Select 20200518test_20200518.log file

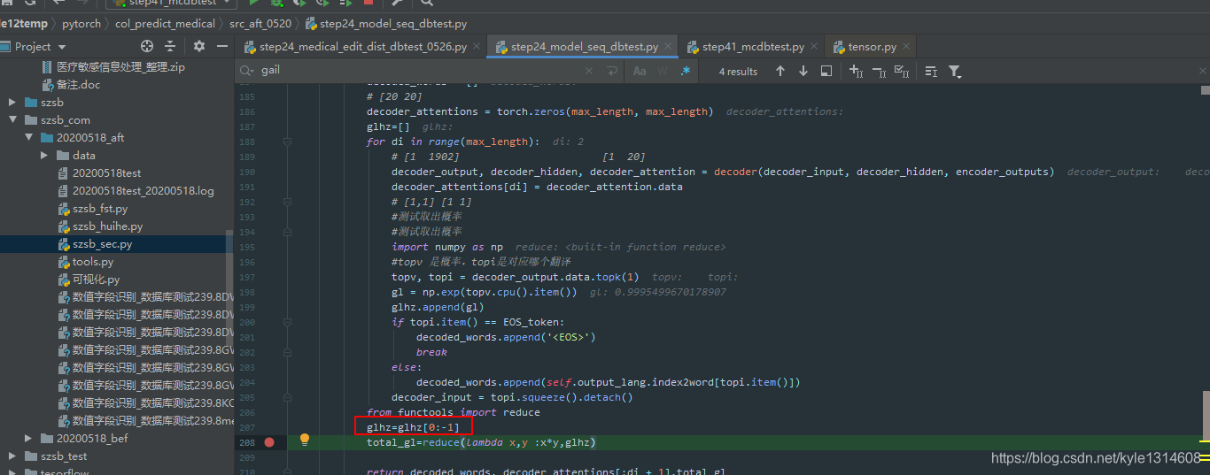click(x=143, y=191)
